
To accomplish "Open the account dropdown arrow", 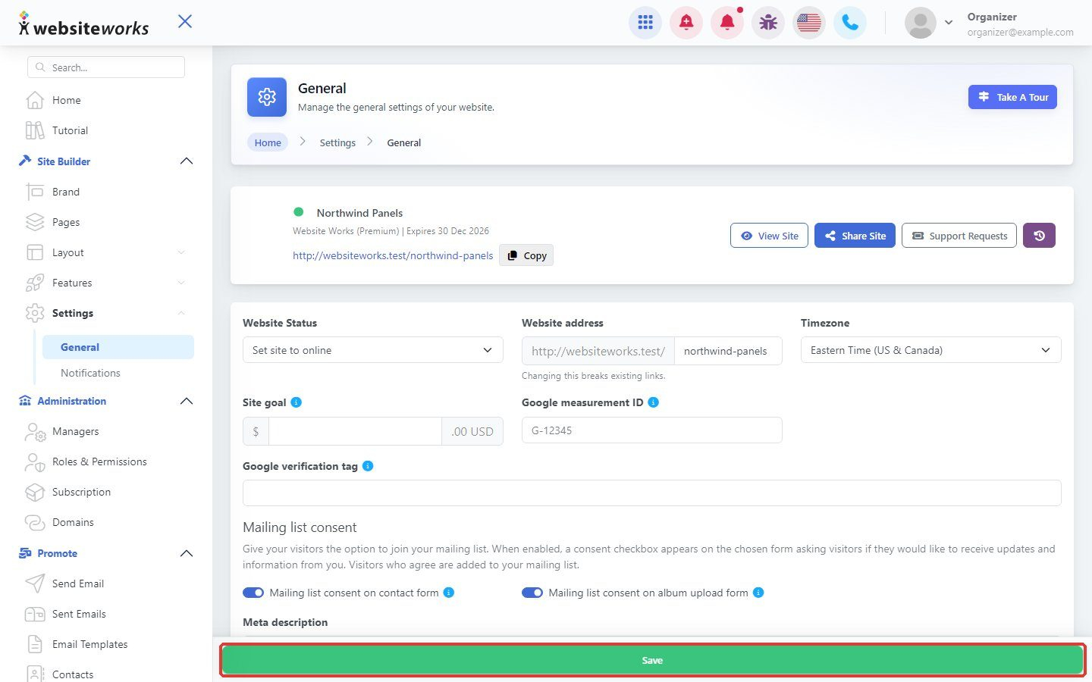I will [x=949, y=23].
